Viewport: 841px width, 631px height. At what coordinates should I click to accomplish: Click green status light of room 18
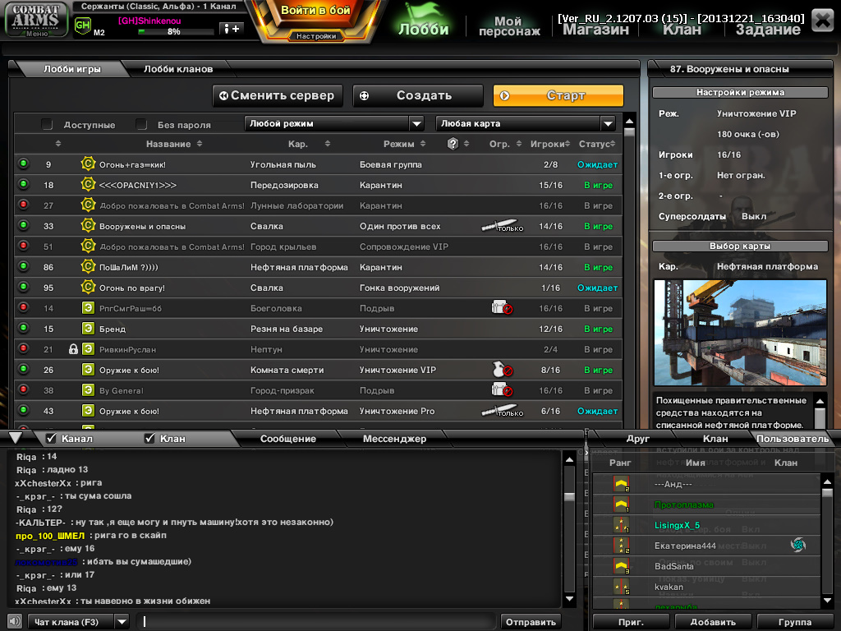click(23, 184)
